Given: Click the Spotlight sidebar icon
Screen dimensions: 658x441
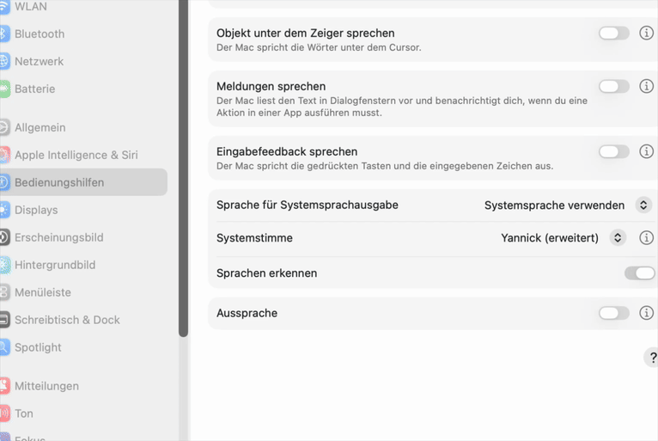Looking at the screenshot, I should coord(4,347).
